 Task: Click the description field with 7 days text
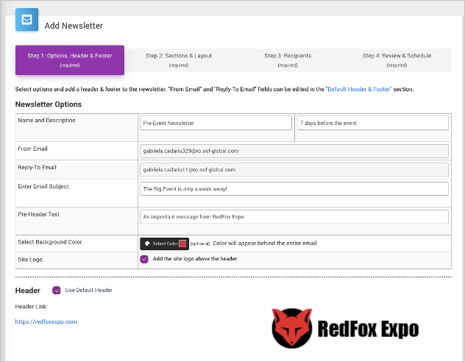[372, 123]
